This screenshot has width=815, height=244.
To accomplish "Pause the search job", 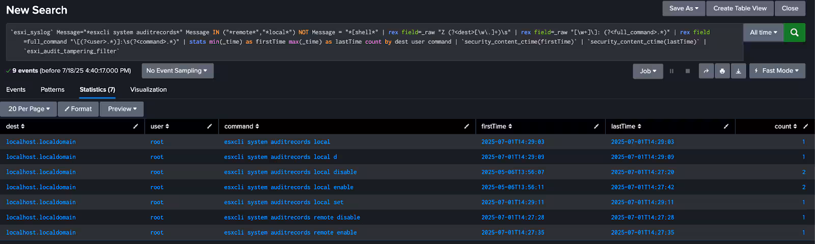I will [671, 71].
